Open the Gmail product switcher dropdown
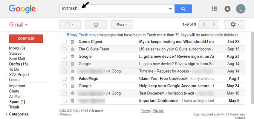This screenshot has width=254, height=119. [18, 25]
